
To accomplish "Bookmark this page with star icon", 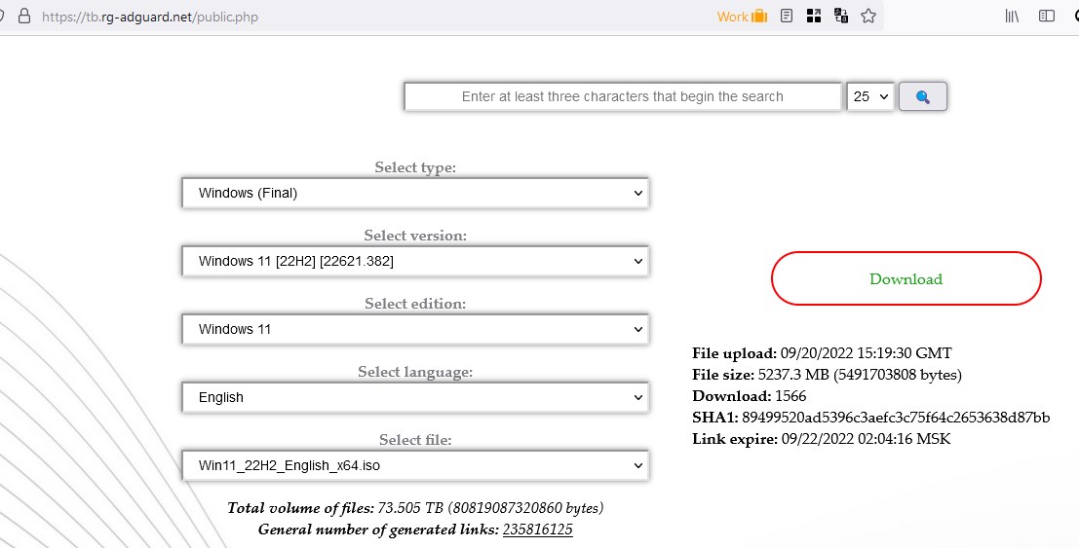I will [x=868, y=16].
